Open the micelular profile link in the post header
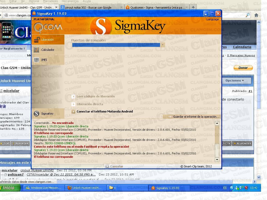Viewport: 267px width, 200px height. click(x=11, y=91)
